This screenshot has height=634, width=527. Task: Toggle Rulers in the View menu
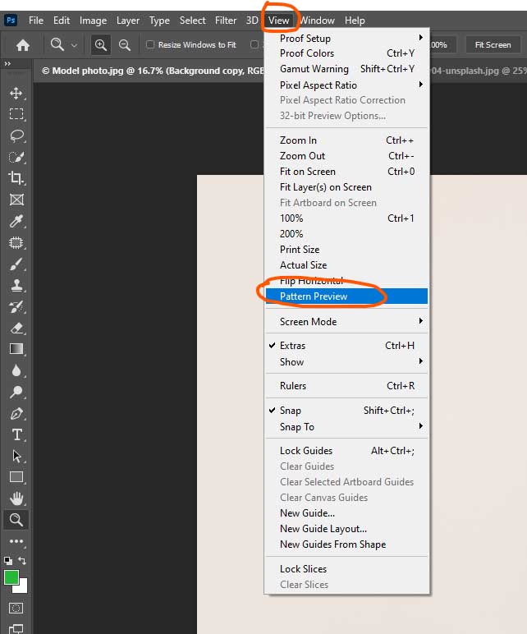(346, 386)
